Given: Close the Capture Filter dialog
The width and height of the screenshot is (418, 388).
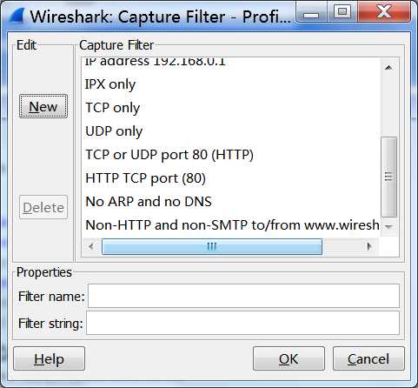Looking at the screenshot, I should 384,13.
